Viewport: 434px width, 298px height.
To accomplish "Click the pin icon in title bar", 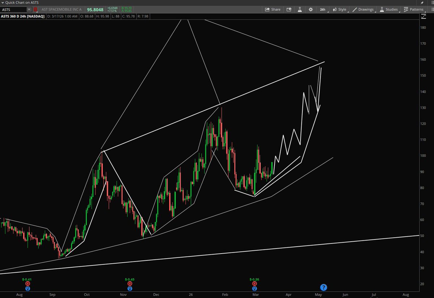I will tap(422, 3).
